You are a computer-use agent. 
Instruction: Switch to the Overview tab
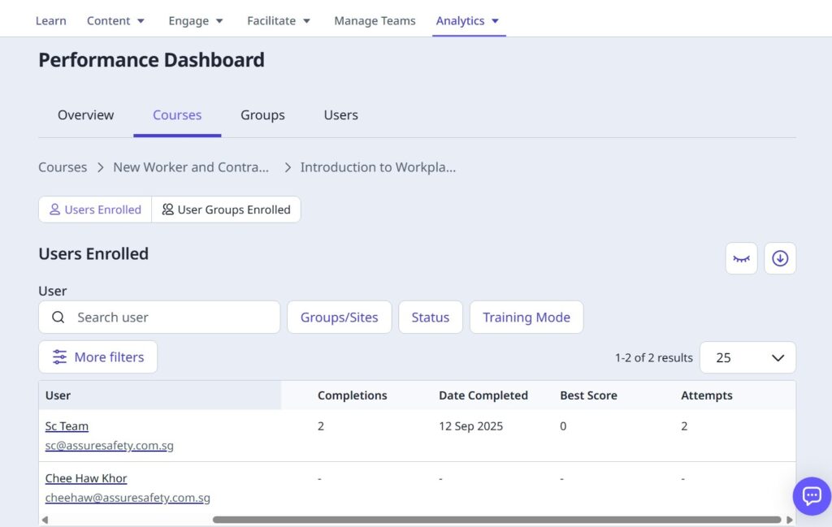[x=85, y=115]
